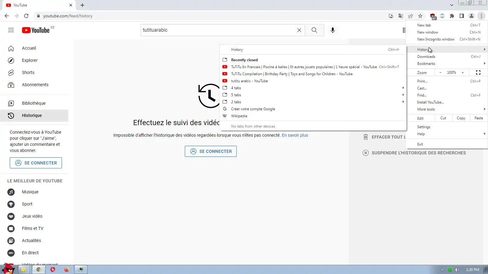Open Accueil in the YouTube sidebar
488x274 pixels.
click(x=34, y=48)
